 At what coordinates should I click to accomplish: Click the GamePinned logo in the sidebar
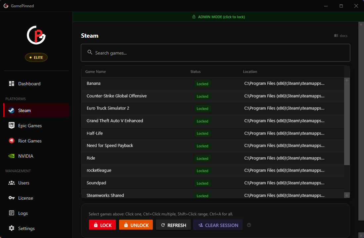point(36,35)
